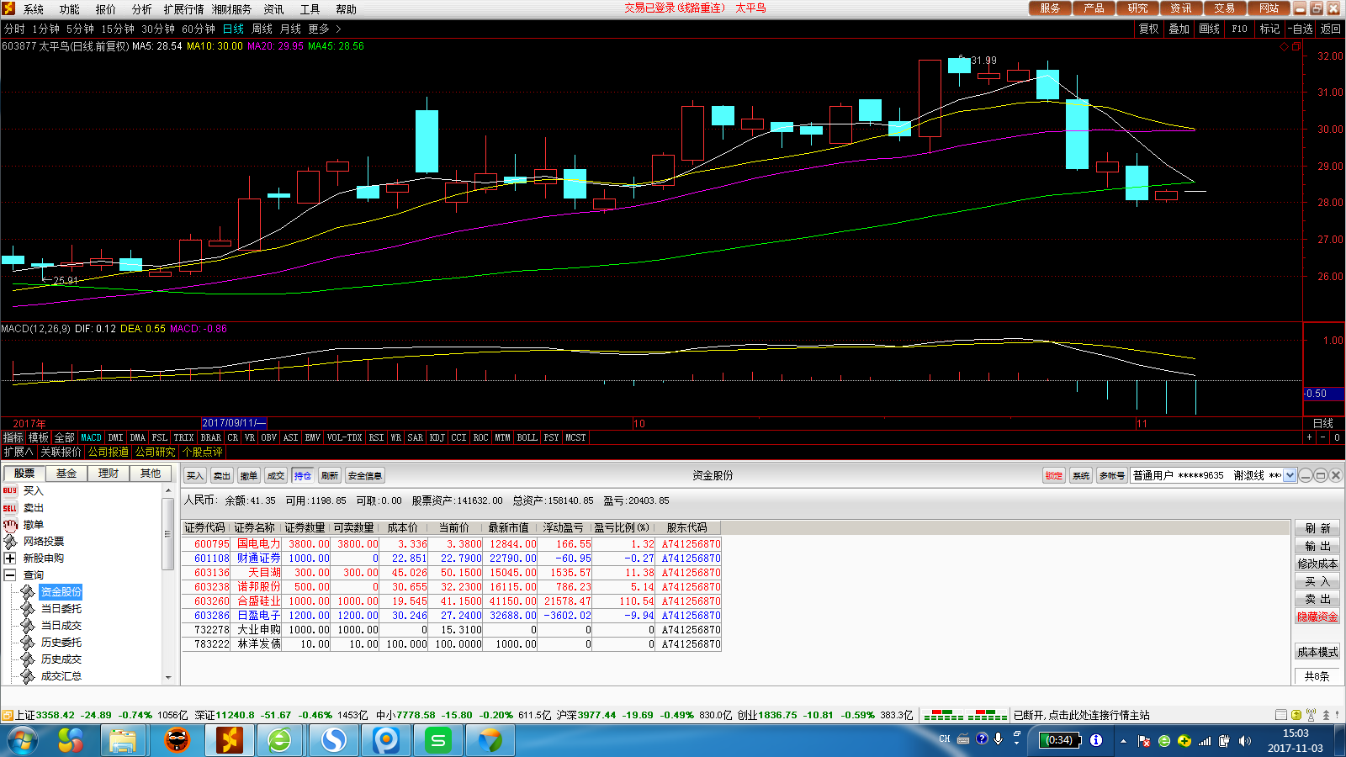
Task: Click the 叠加 overlay option
Action: pyautogui.click(x=1179, y=29)
